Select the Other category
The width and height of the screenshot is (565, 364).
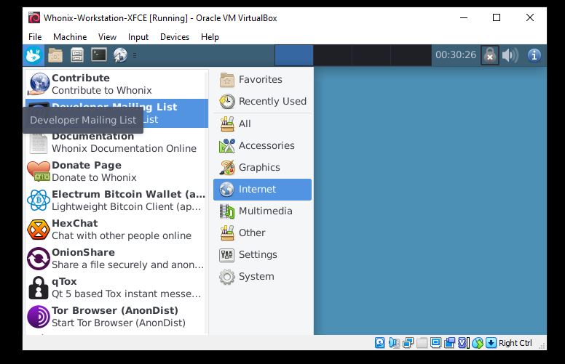(x=262, y=233)
